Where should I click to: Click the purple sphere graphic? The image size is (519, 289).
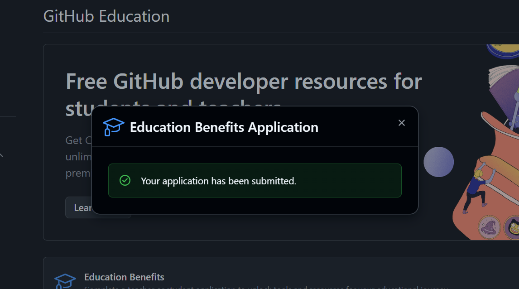[x=438, y=162]
